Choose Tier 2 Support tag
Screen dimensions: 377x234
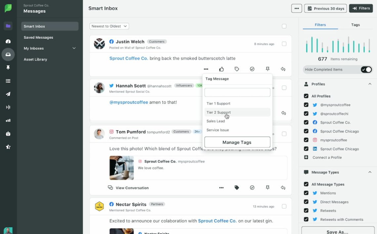coord(237,112)
